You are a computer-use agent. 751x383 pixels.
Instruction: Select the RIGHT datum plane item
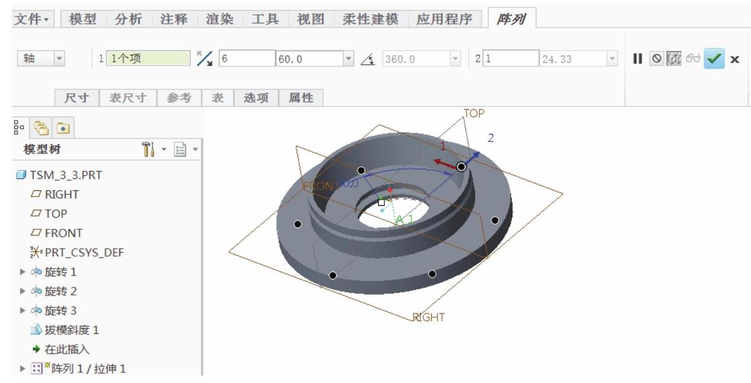[56, 194]
